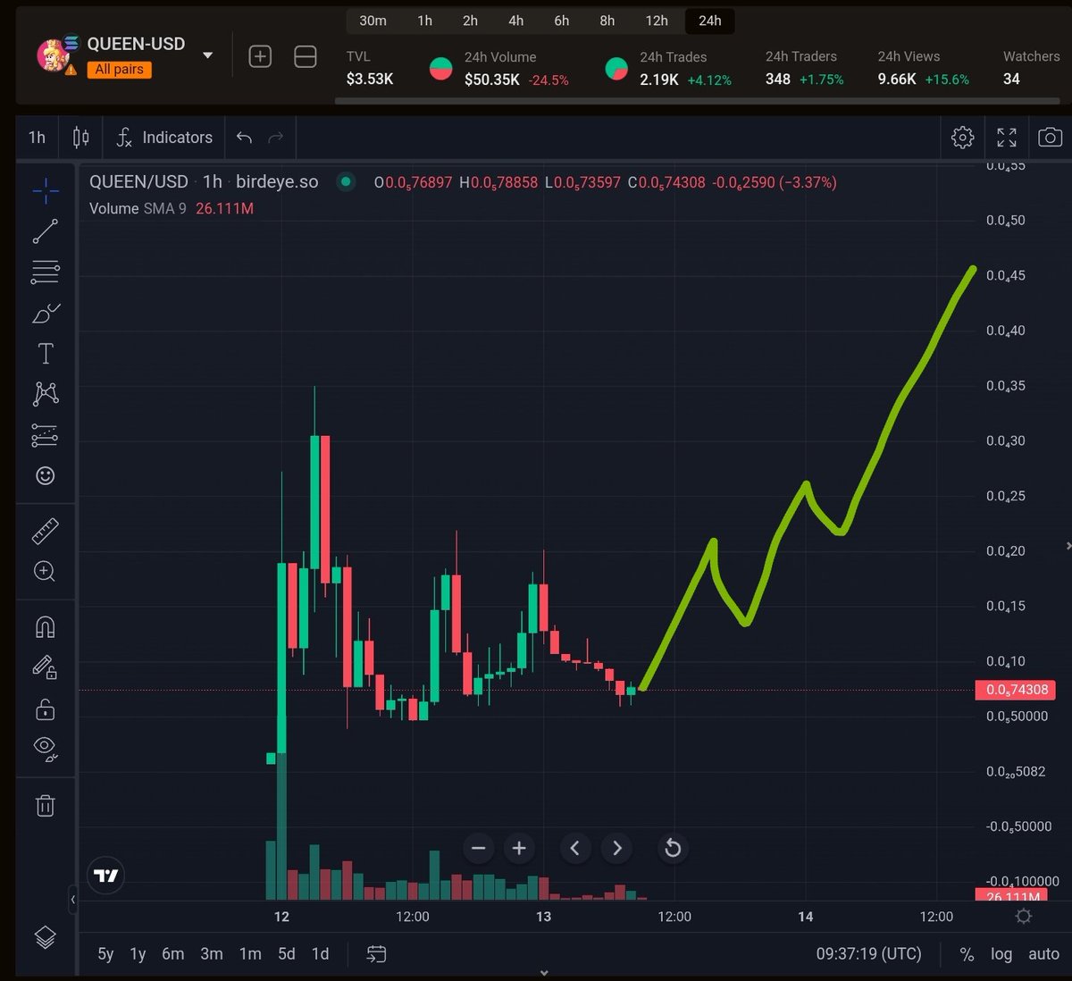Screen dimensions: 1072x981
Task: Select the 12h stats tab
Action: click(x=657, y=21)
